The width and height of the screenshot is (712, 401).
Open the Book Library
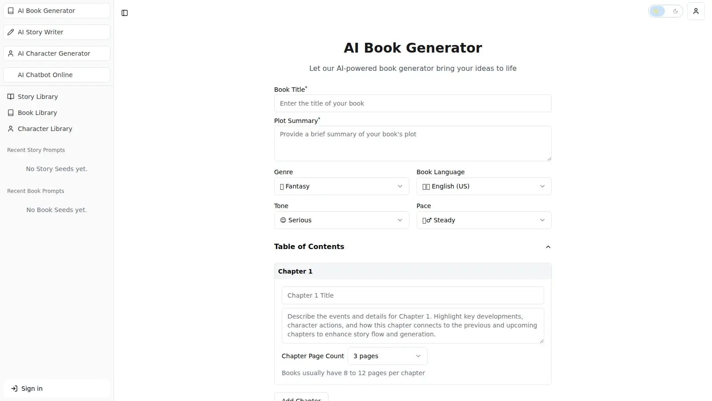pyautogui.click(x=37, y=113)
